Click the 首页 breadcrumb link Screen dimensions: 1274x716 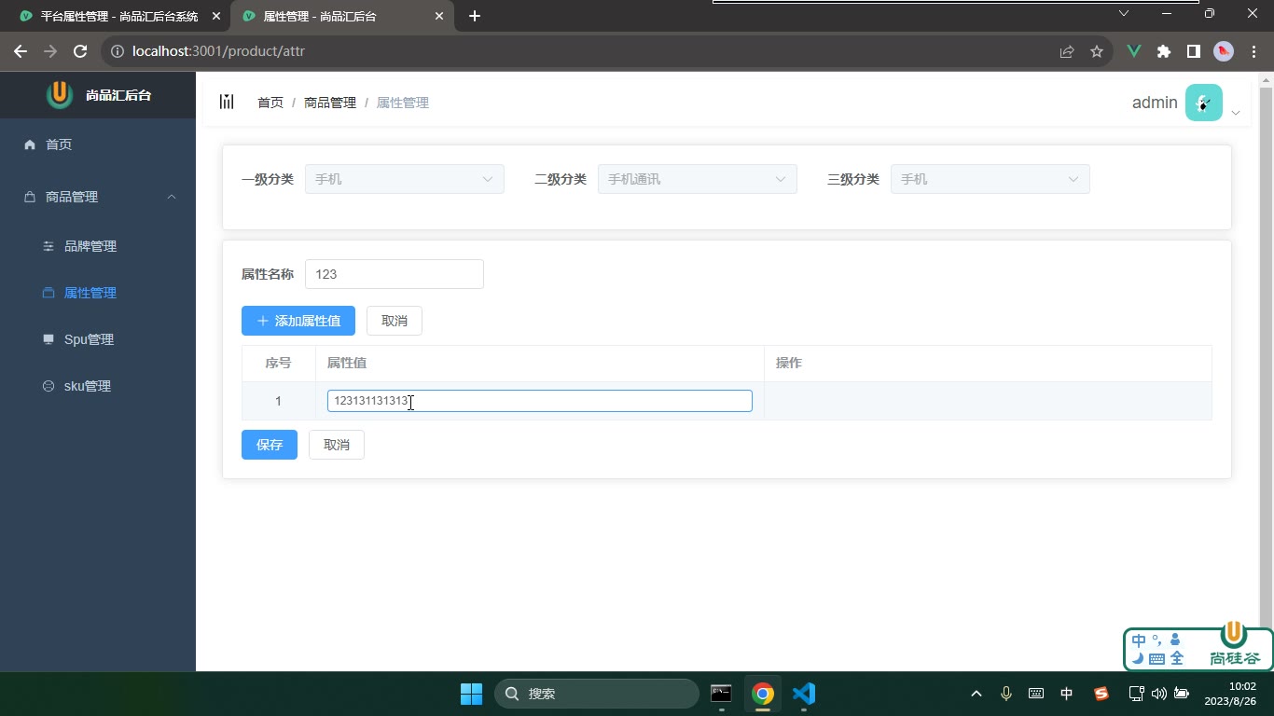click(x=270, y=103)
